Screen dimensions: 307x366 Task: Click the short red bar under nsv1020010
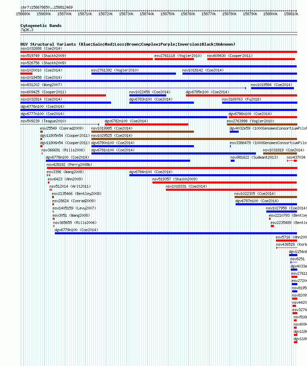[x=26, y=74]
